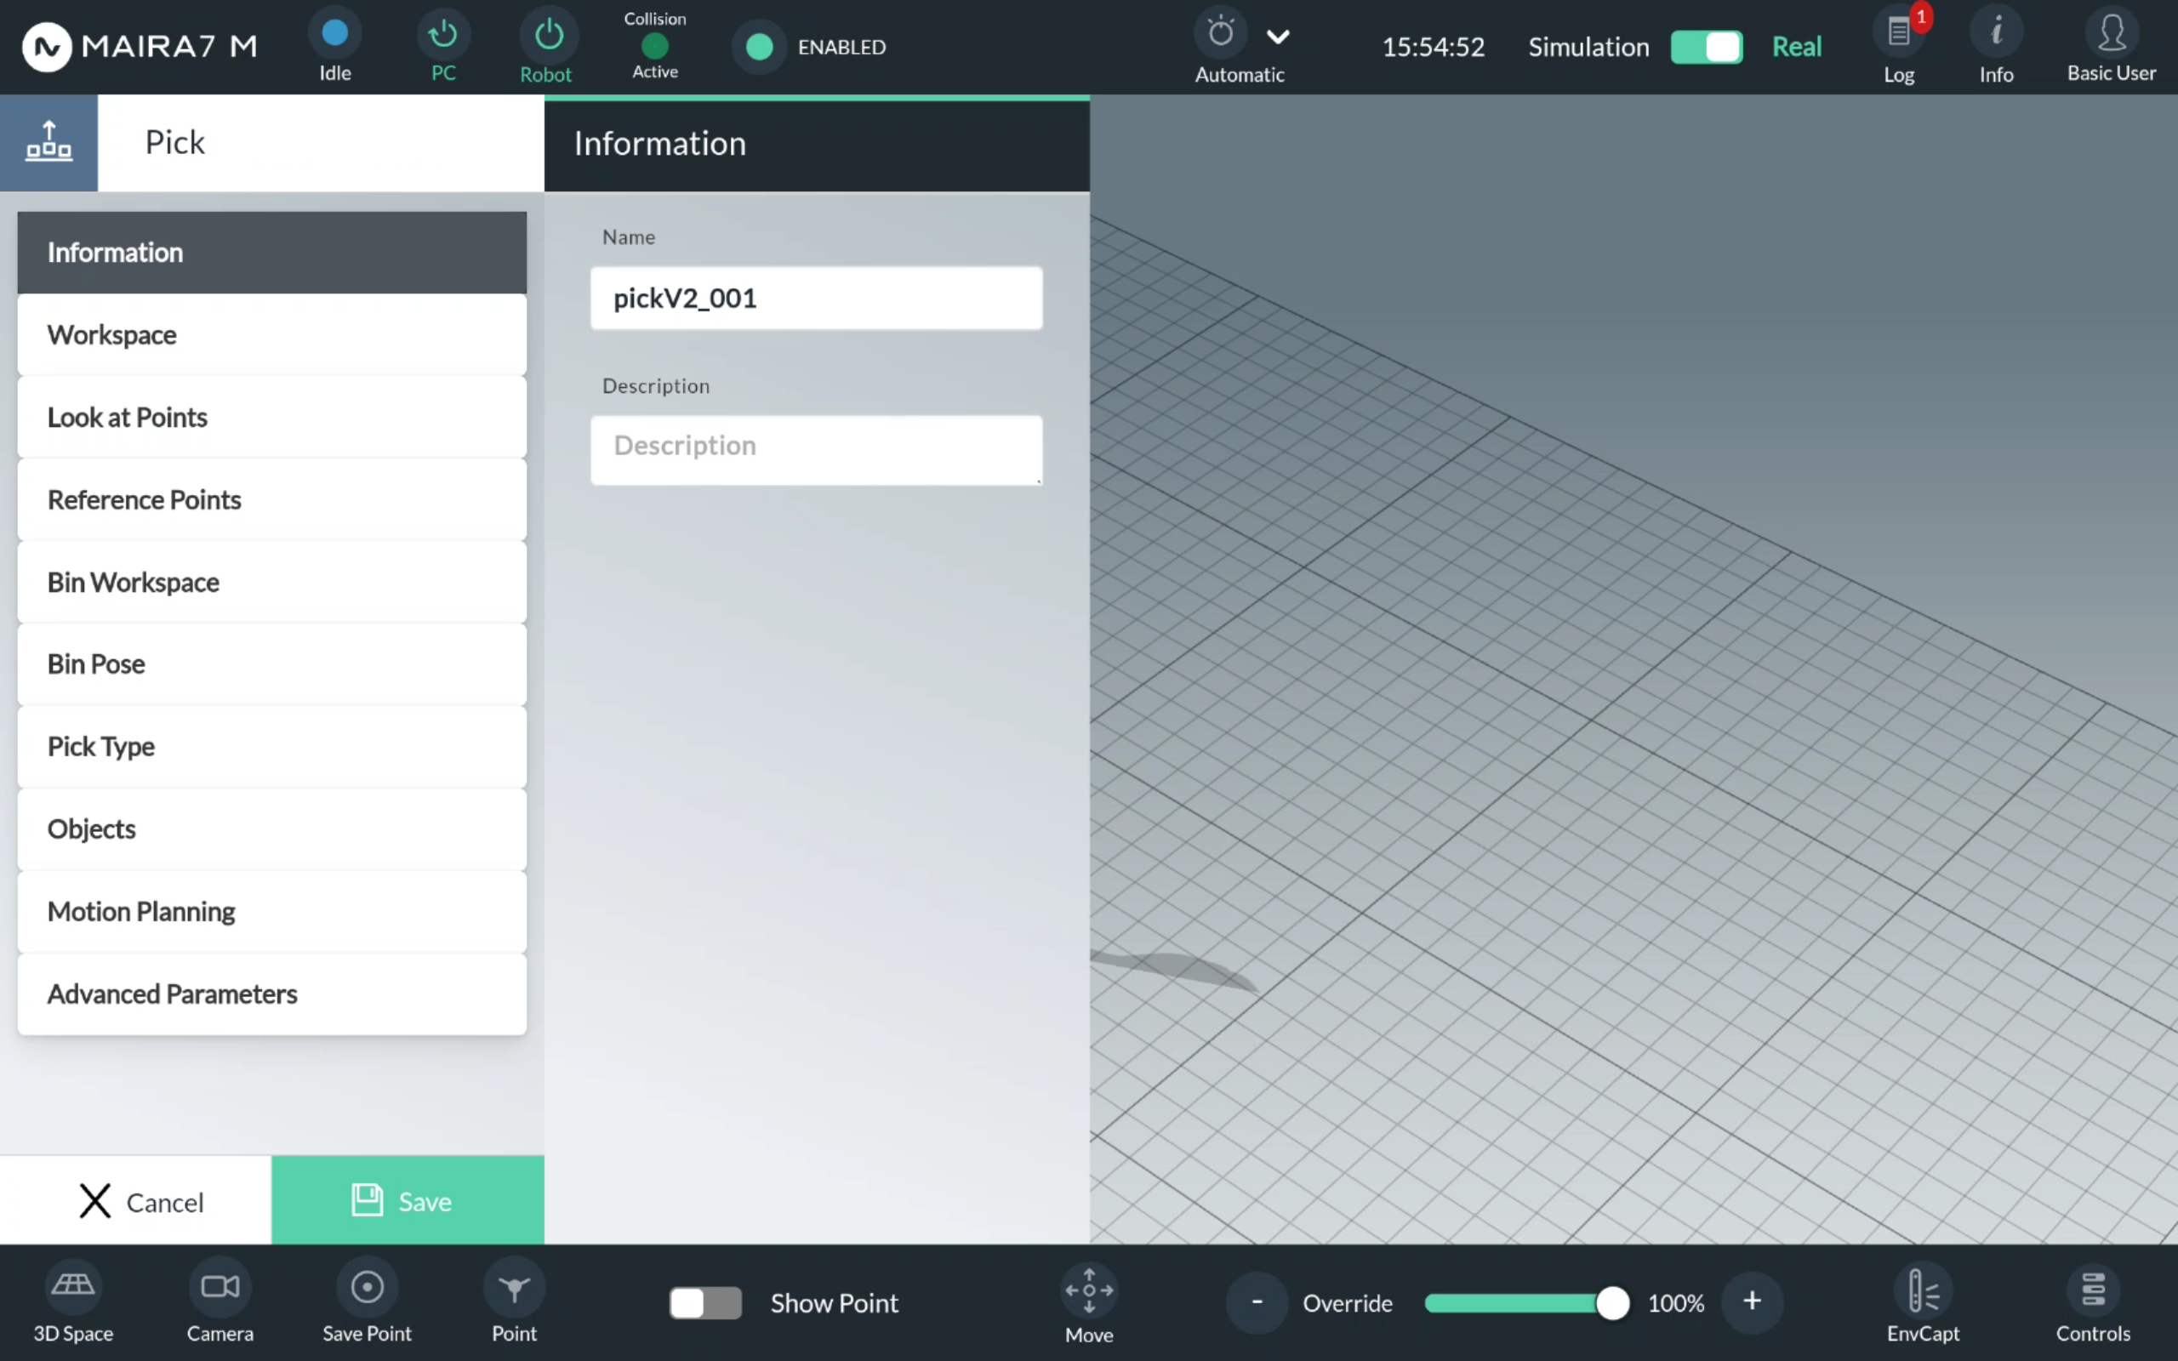Open the Workspace section
The width and height of the screenshot is (2178, 1361).
point(271,335)
